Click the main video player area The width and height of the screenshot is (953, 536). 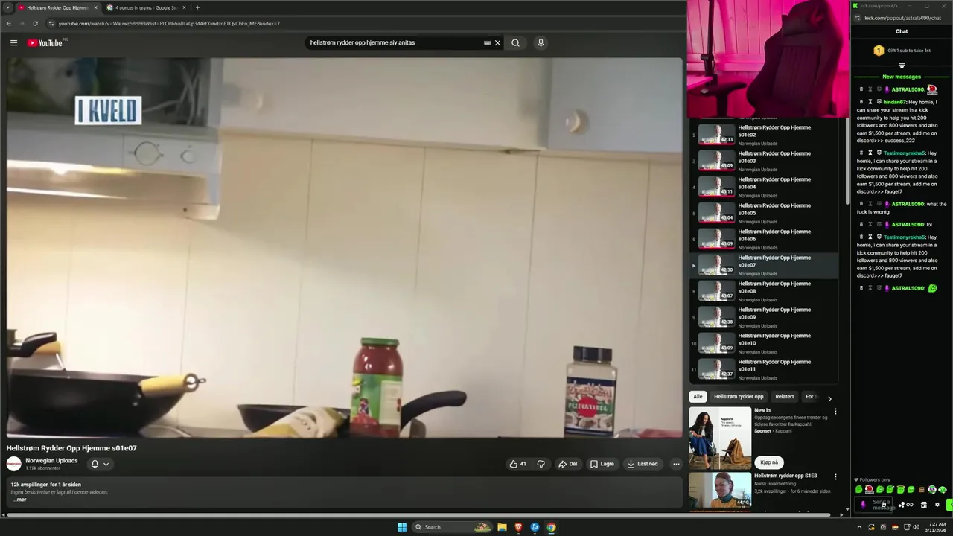pyautogui.click(x=345, y=248)
